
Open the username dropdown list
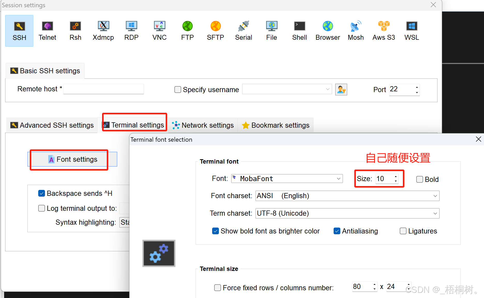[x=328, y=89]
